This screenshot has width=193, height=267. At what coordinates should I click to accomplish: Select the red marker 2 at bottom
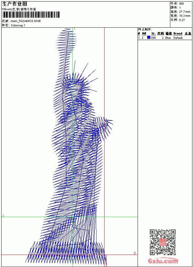pos(106,265)
